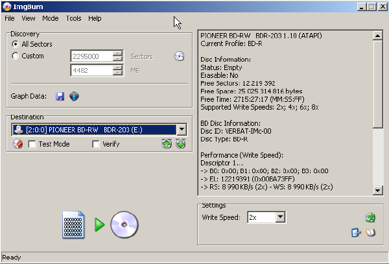Click the Graph Data info icon

74,96
